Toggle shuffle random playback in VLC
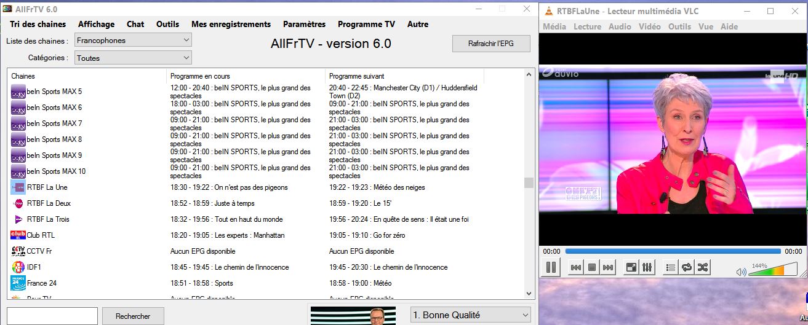 point(703,268)
